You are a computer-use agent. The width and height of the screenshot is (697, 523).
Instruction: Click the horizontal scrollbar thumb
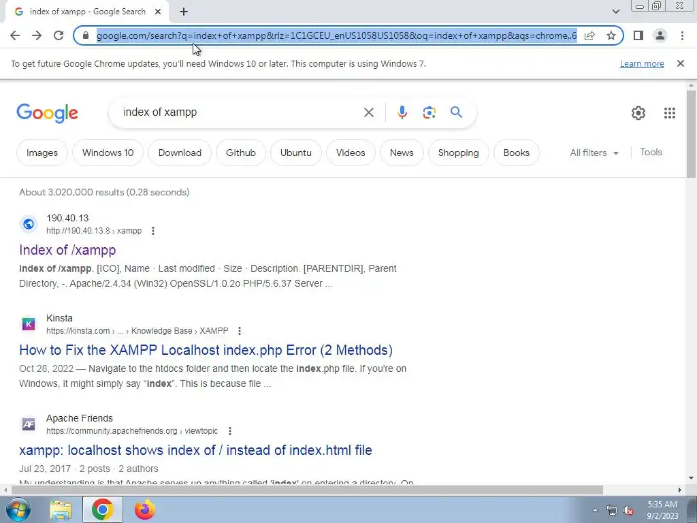(x=307, y=490)
